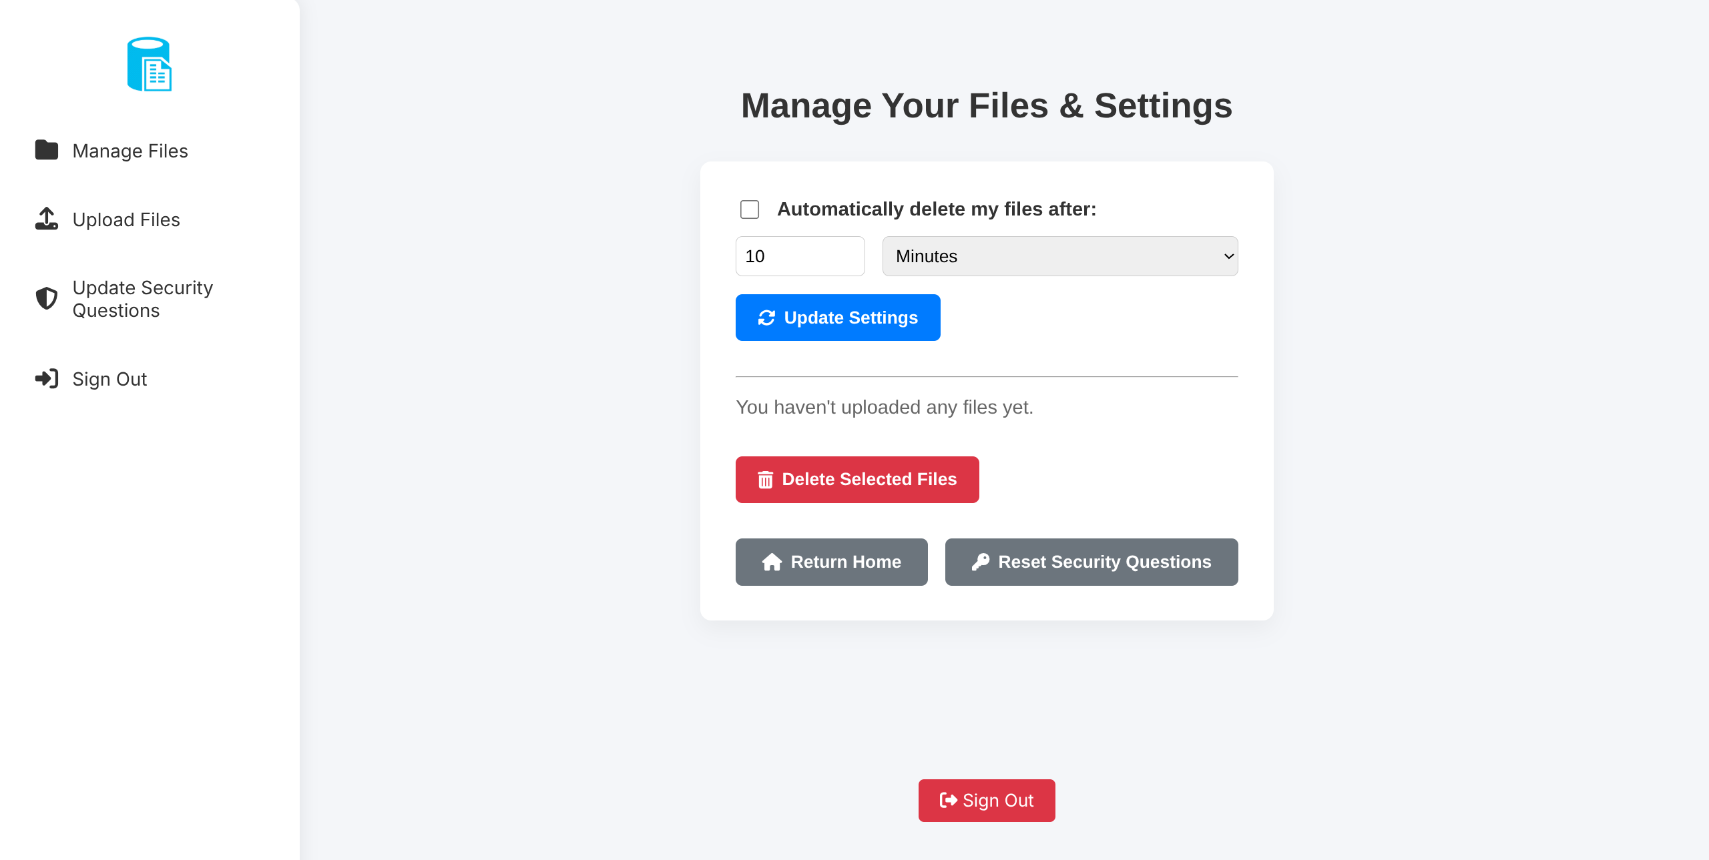Click the folder icon beside Manage Files

pos(47,150)
